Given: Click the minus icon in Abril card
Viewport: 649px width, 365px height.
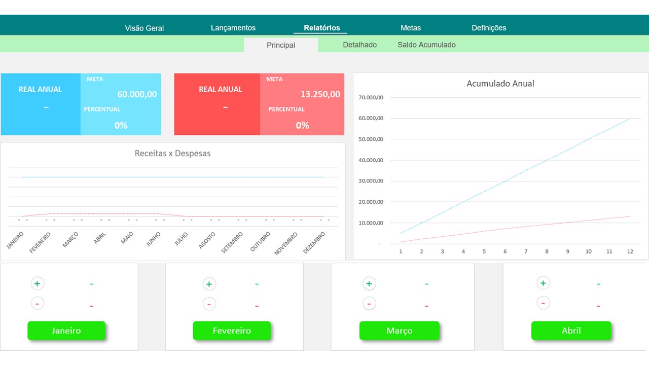Looking at the screenshot, I should 543,303.
